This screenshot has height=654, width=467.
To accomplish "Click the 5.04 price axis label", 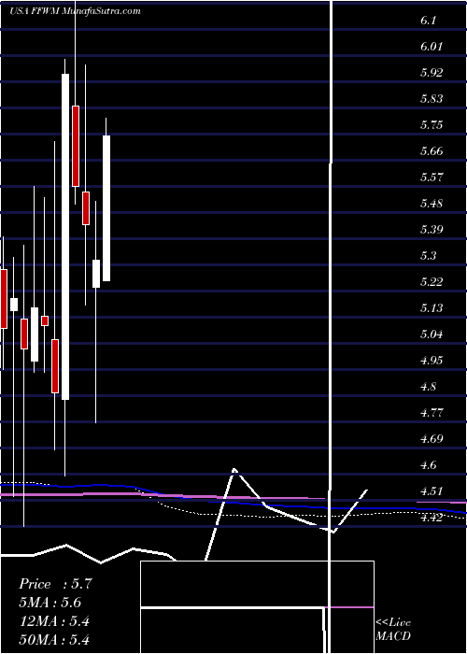I will [x=432, y=334].
